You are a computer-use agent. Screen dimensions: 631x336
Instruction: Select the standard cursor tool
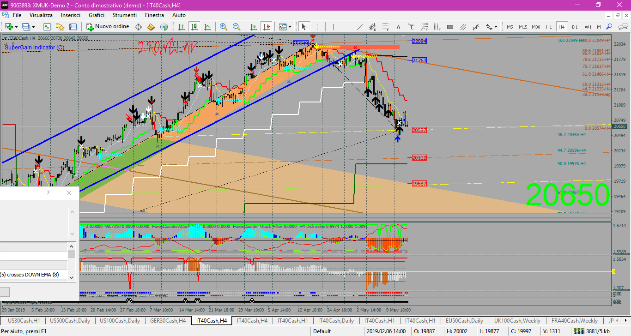304,27
